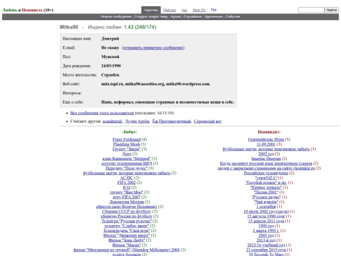
Task: Open the Slumdog Millionaire 2008 film topic
Action: tap(126, 250)
